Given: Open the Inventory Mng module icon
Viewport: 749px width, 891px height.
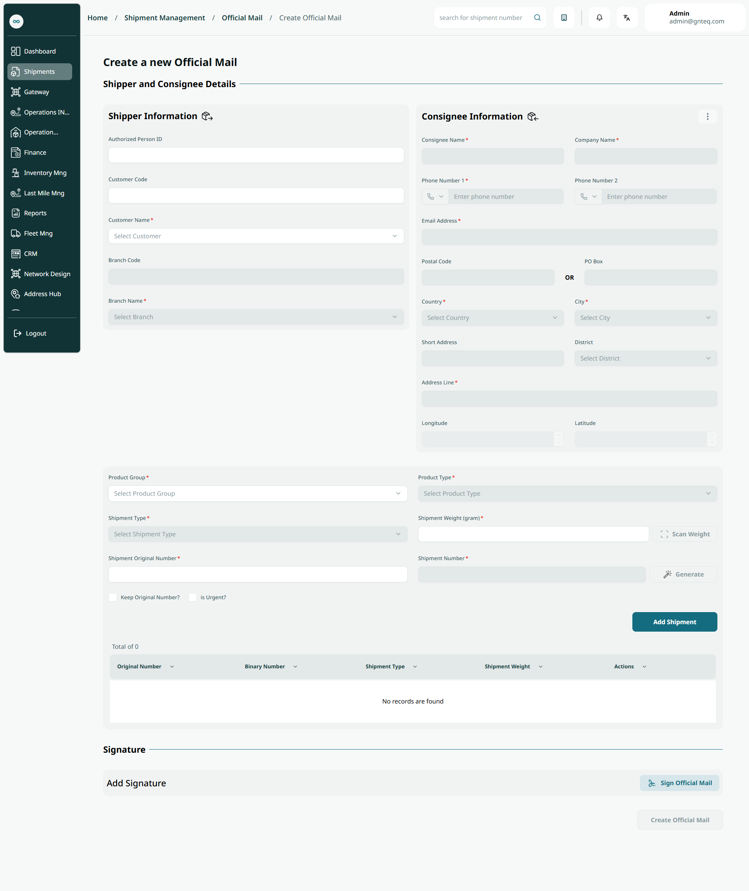Looking at the screenshot, I should pyautogui.click(x=15, y=173).
